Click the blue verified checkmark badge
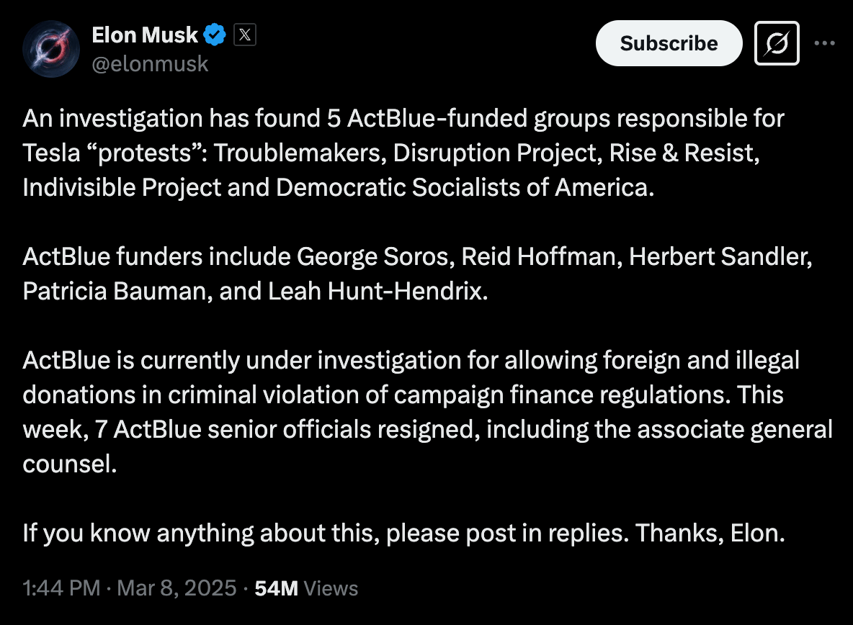Screen dimensions: 853x625 point(215,34)
